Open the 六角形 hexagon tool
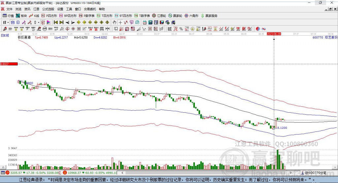338x183 pixels. tap(191, 16)
